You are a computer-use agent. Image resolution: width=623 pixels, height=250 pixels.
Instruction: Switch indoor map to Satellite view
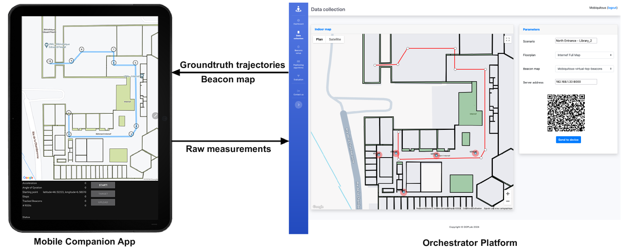(335, 39)
